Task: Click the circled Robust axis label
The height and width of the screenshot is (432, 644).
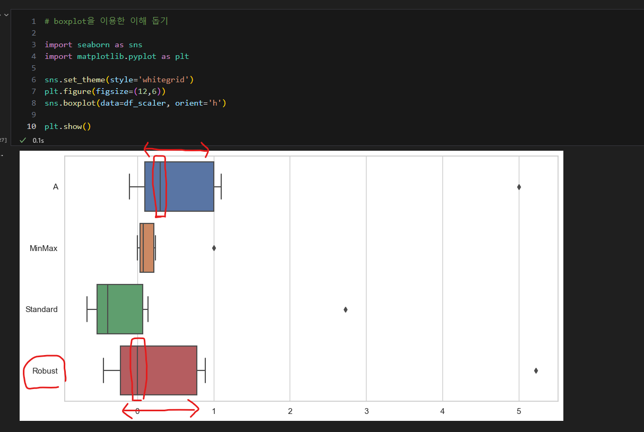Action: click(45, 371)
